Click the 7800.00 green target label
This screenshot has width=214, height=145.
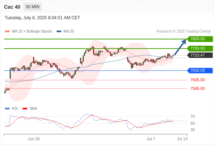[200, 39]
